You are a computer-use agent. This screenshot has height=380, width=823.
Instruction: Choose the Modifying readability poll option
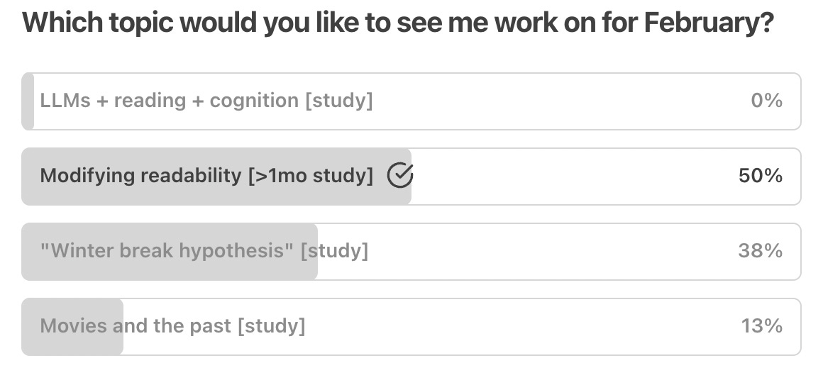pyautogui.click(x=411, y=177)
